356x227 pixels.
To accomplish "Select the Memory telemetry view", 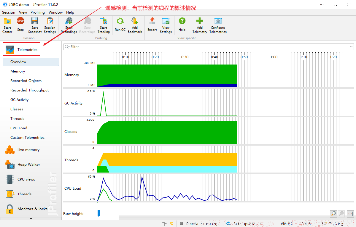I will coord(18,71).
